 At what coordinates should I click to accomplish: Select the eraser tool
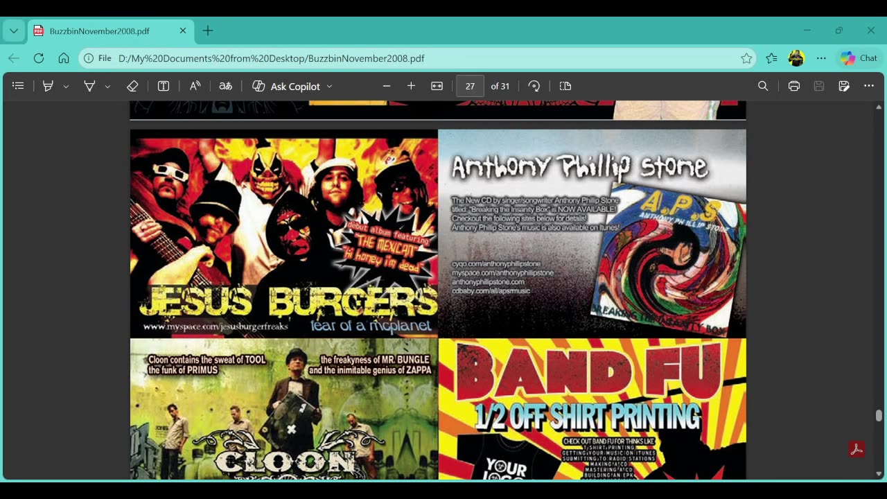tap(132, 86)
